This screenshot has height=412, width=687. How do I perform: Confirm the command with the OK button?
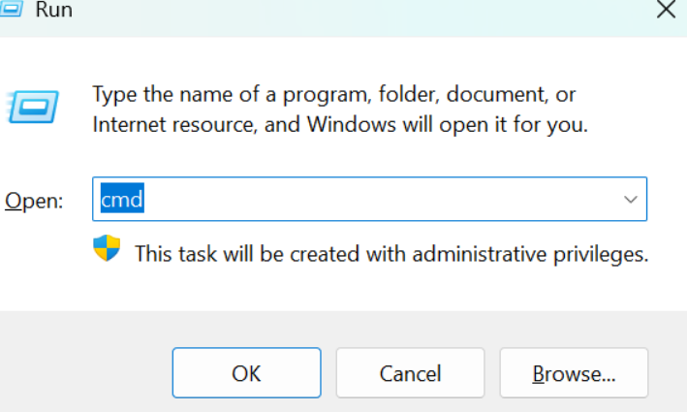[x=247, y=373]
